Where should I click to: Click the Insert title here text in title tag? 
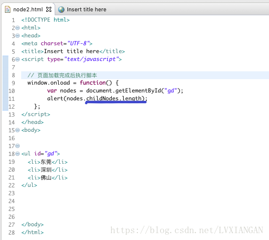click(71, 51)
